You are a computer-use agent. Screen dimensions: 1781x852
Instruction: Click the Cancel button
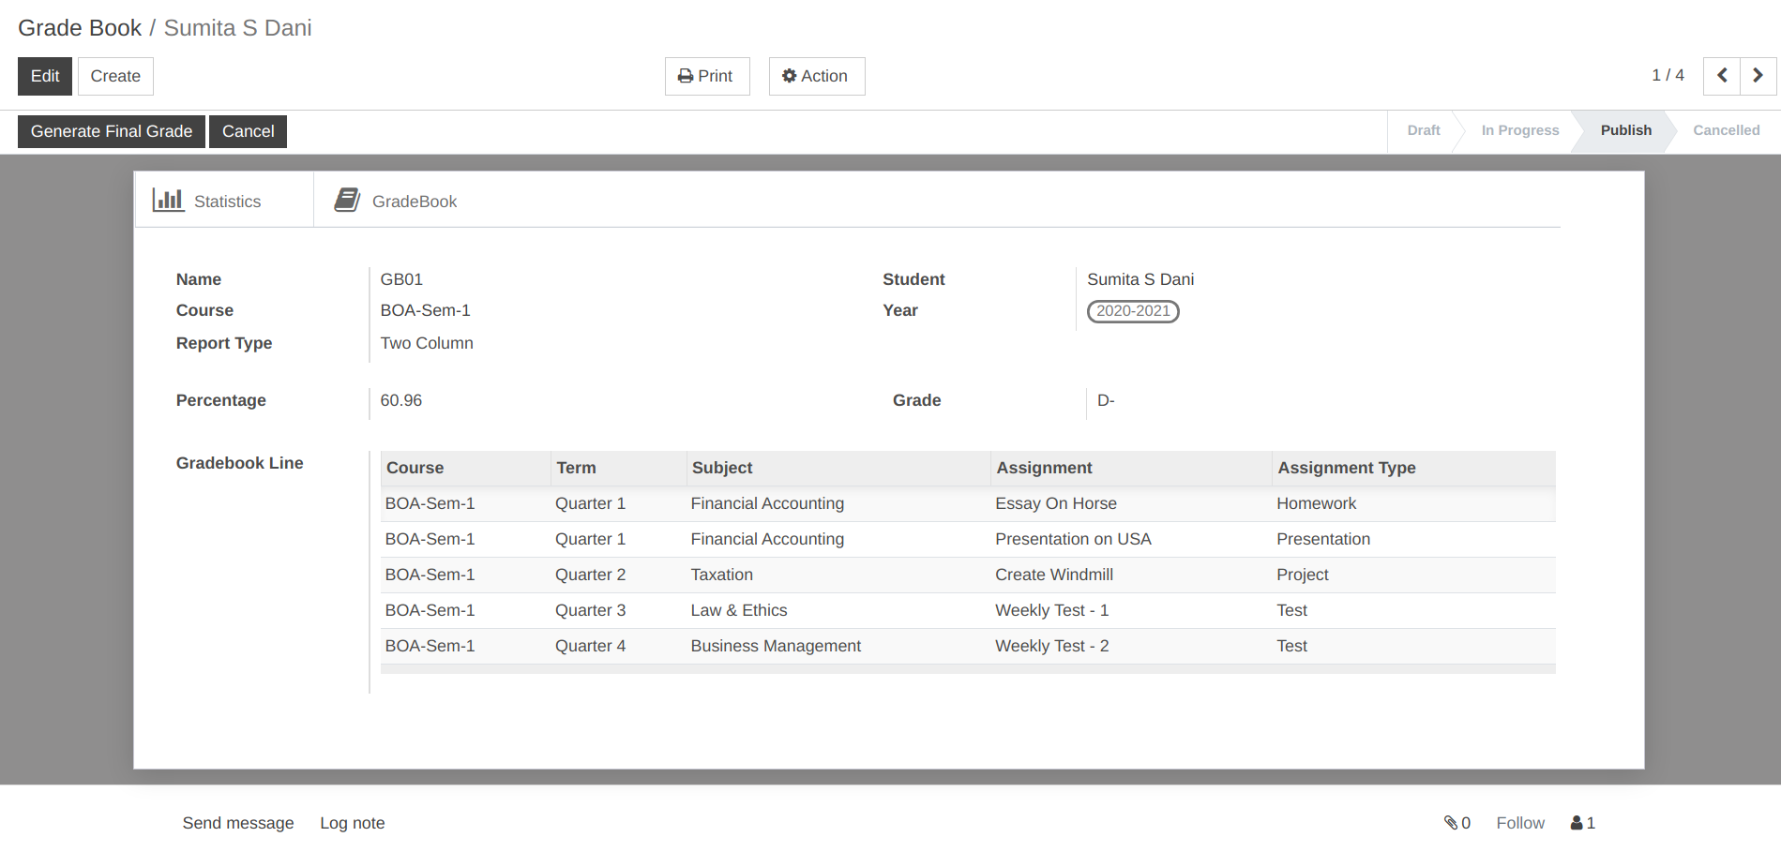click(249, 131)
